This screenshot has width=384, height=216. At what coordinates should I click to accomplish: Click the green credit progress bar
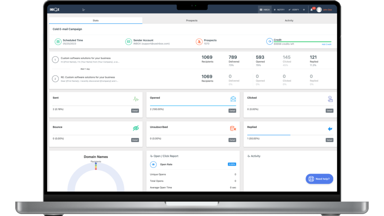coord(302,42)
